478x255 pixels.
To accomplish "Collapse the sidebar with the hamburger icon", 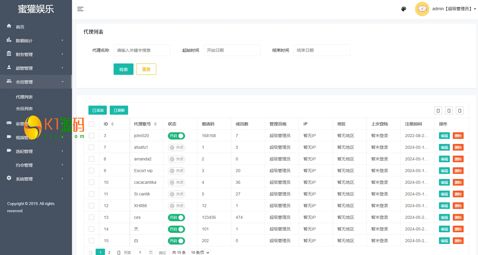I will click(80, 9).
